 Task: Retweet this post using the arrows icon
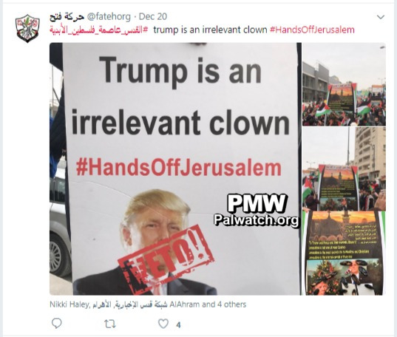(x=110, y=324)
